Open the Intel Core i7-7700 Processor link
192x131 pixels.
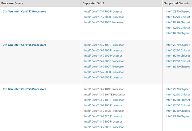click(103, 11)
